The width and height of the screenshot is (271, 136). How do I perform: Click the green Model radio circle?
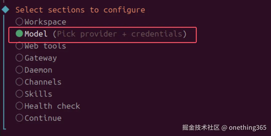19,34
